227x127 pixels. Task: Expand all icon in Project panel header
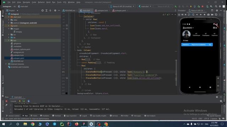click(x=46, y=11)
